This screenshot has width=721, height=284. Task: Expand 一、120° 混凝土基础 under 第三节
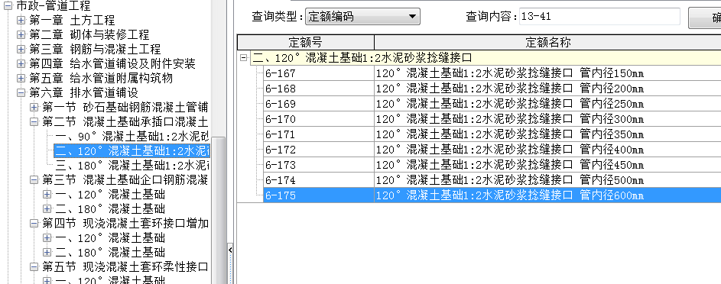[47, 195]
